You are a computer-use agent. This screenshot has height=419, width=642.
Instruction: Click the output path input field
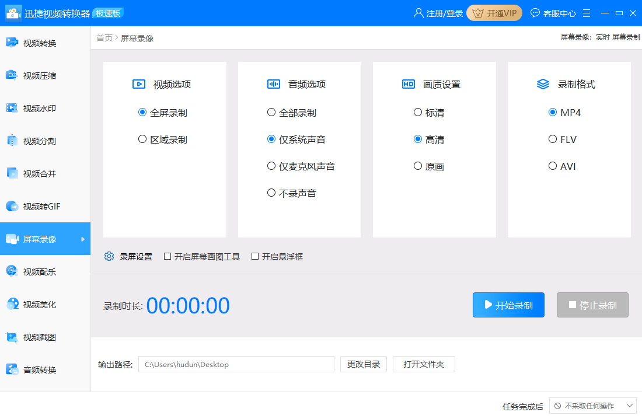[x=236, y=364]
